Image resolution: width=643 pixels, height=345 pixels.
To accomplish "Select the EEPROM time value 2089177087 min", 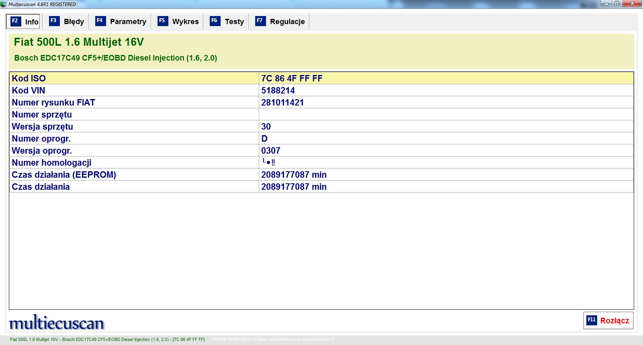I will pyautogui.click(x=294, y=175).
